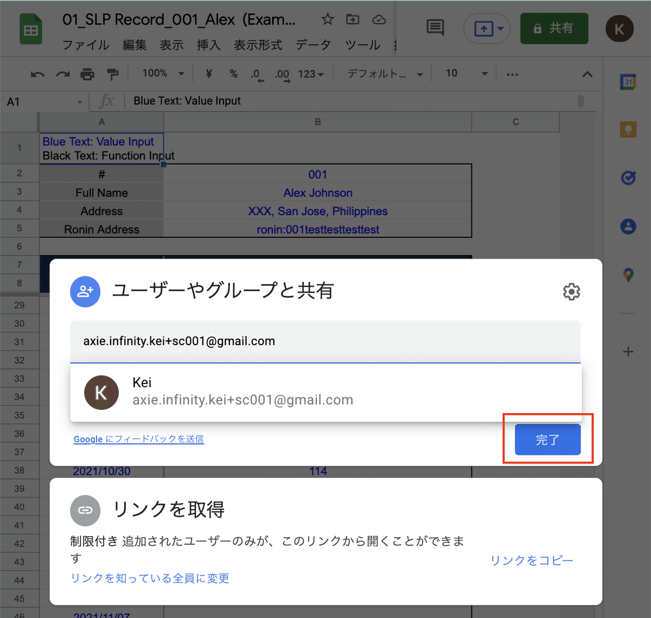Click the 完了 done button

pyautogui.click(x=548, y=440)
